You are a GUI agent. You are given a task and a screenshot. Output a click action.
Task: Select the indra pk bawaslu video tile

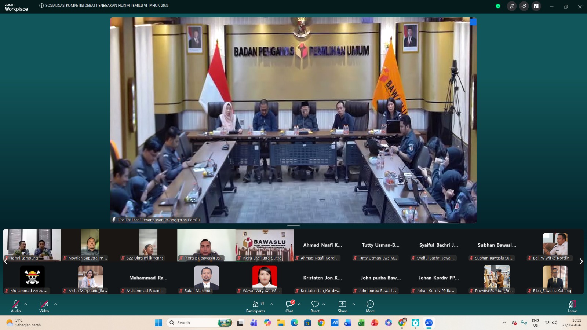(x=206, y=245)
